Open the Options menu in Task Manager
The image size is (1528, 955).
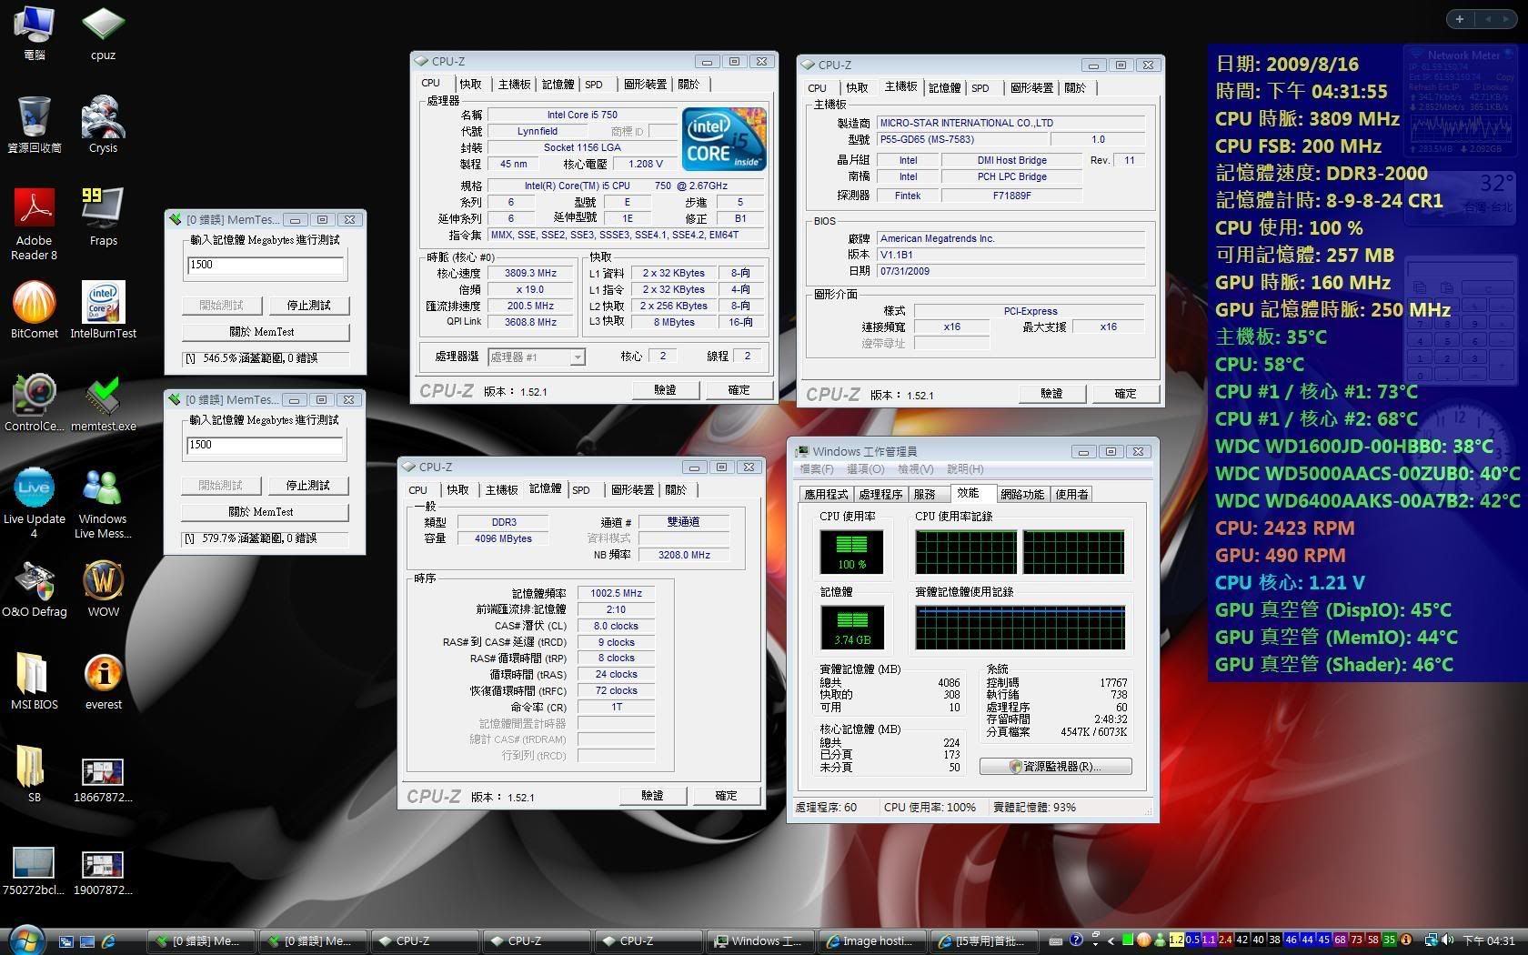[865, 469]
